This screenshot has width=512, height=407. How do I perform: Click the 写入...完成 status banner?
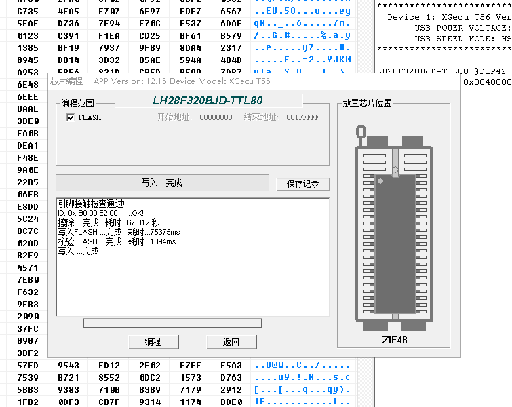pos(162,182)
